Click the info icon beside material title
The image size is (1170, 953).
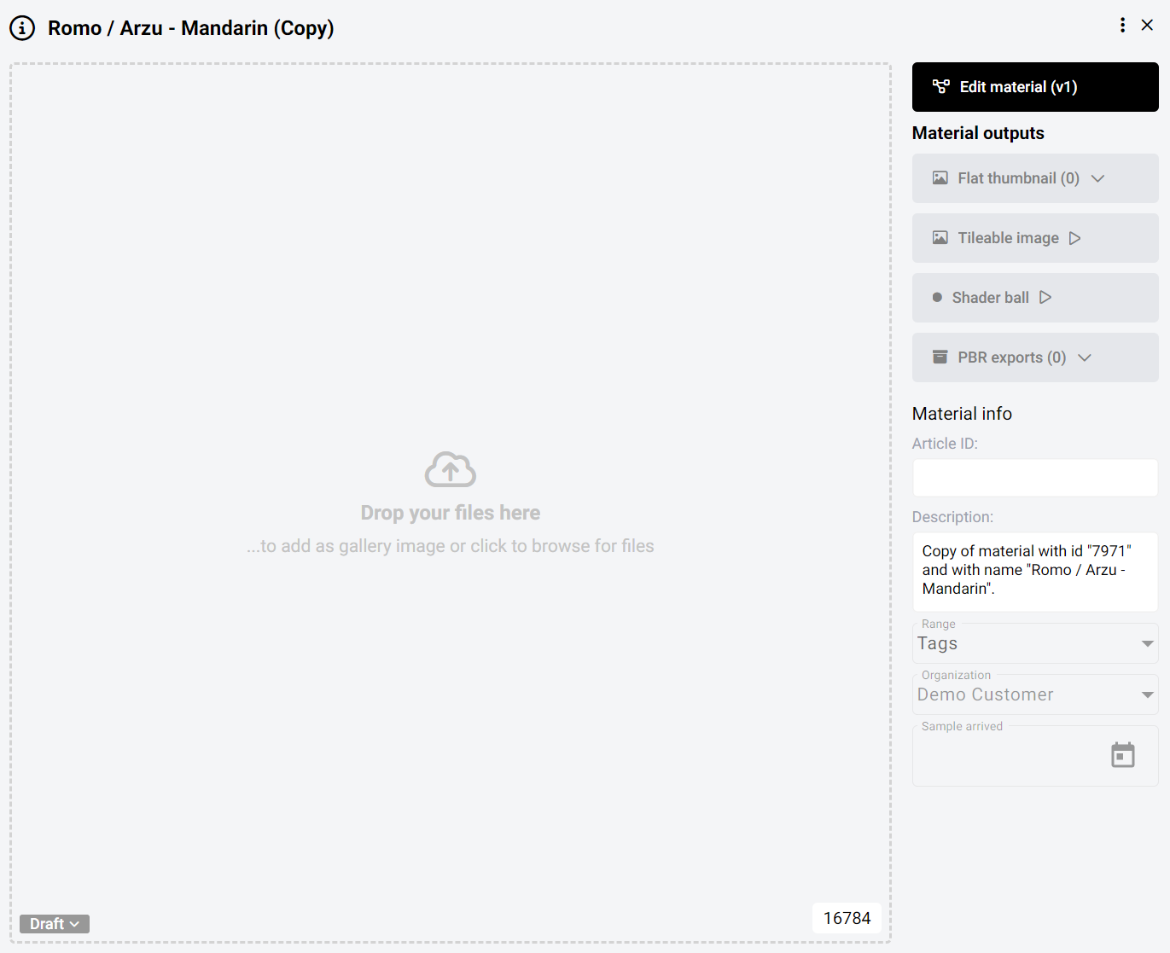tap(22, 28)
